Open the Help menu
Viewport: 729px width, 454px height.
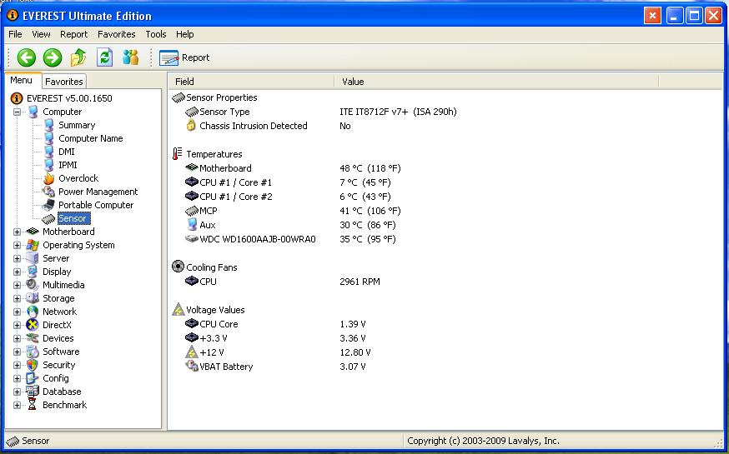(x=184, y=34)
